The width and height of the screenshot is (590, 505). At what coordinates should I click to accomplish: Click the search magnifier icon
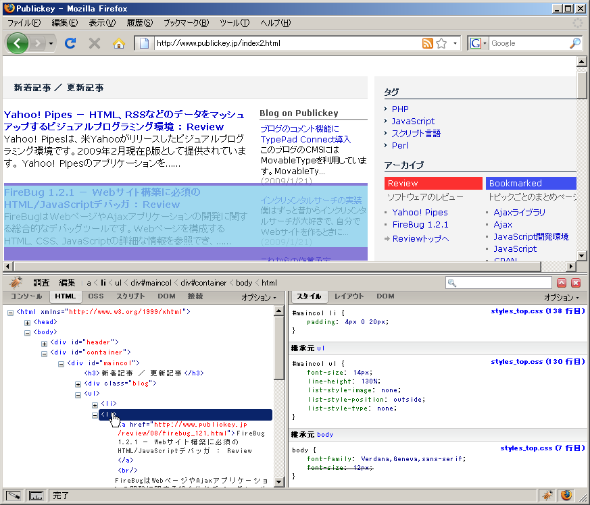click(x=574, y=43)
